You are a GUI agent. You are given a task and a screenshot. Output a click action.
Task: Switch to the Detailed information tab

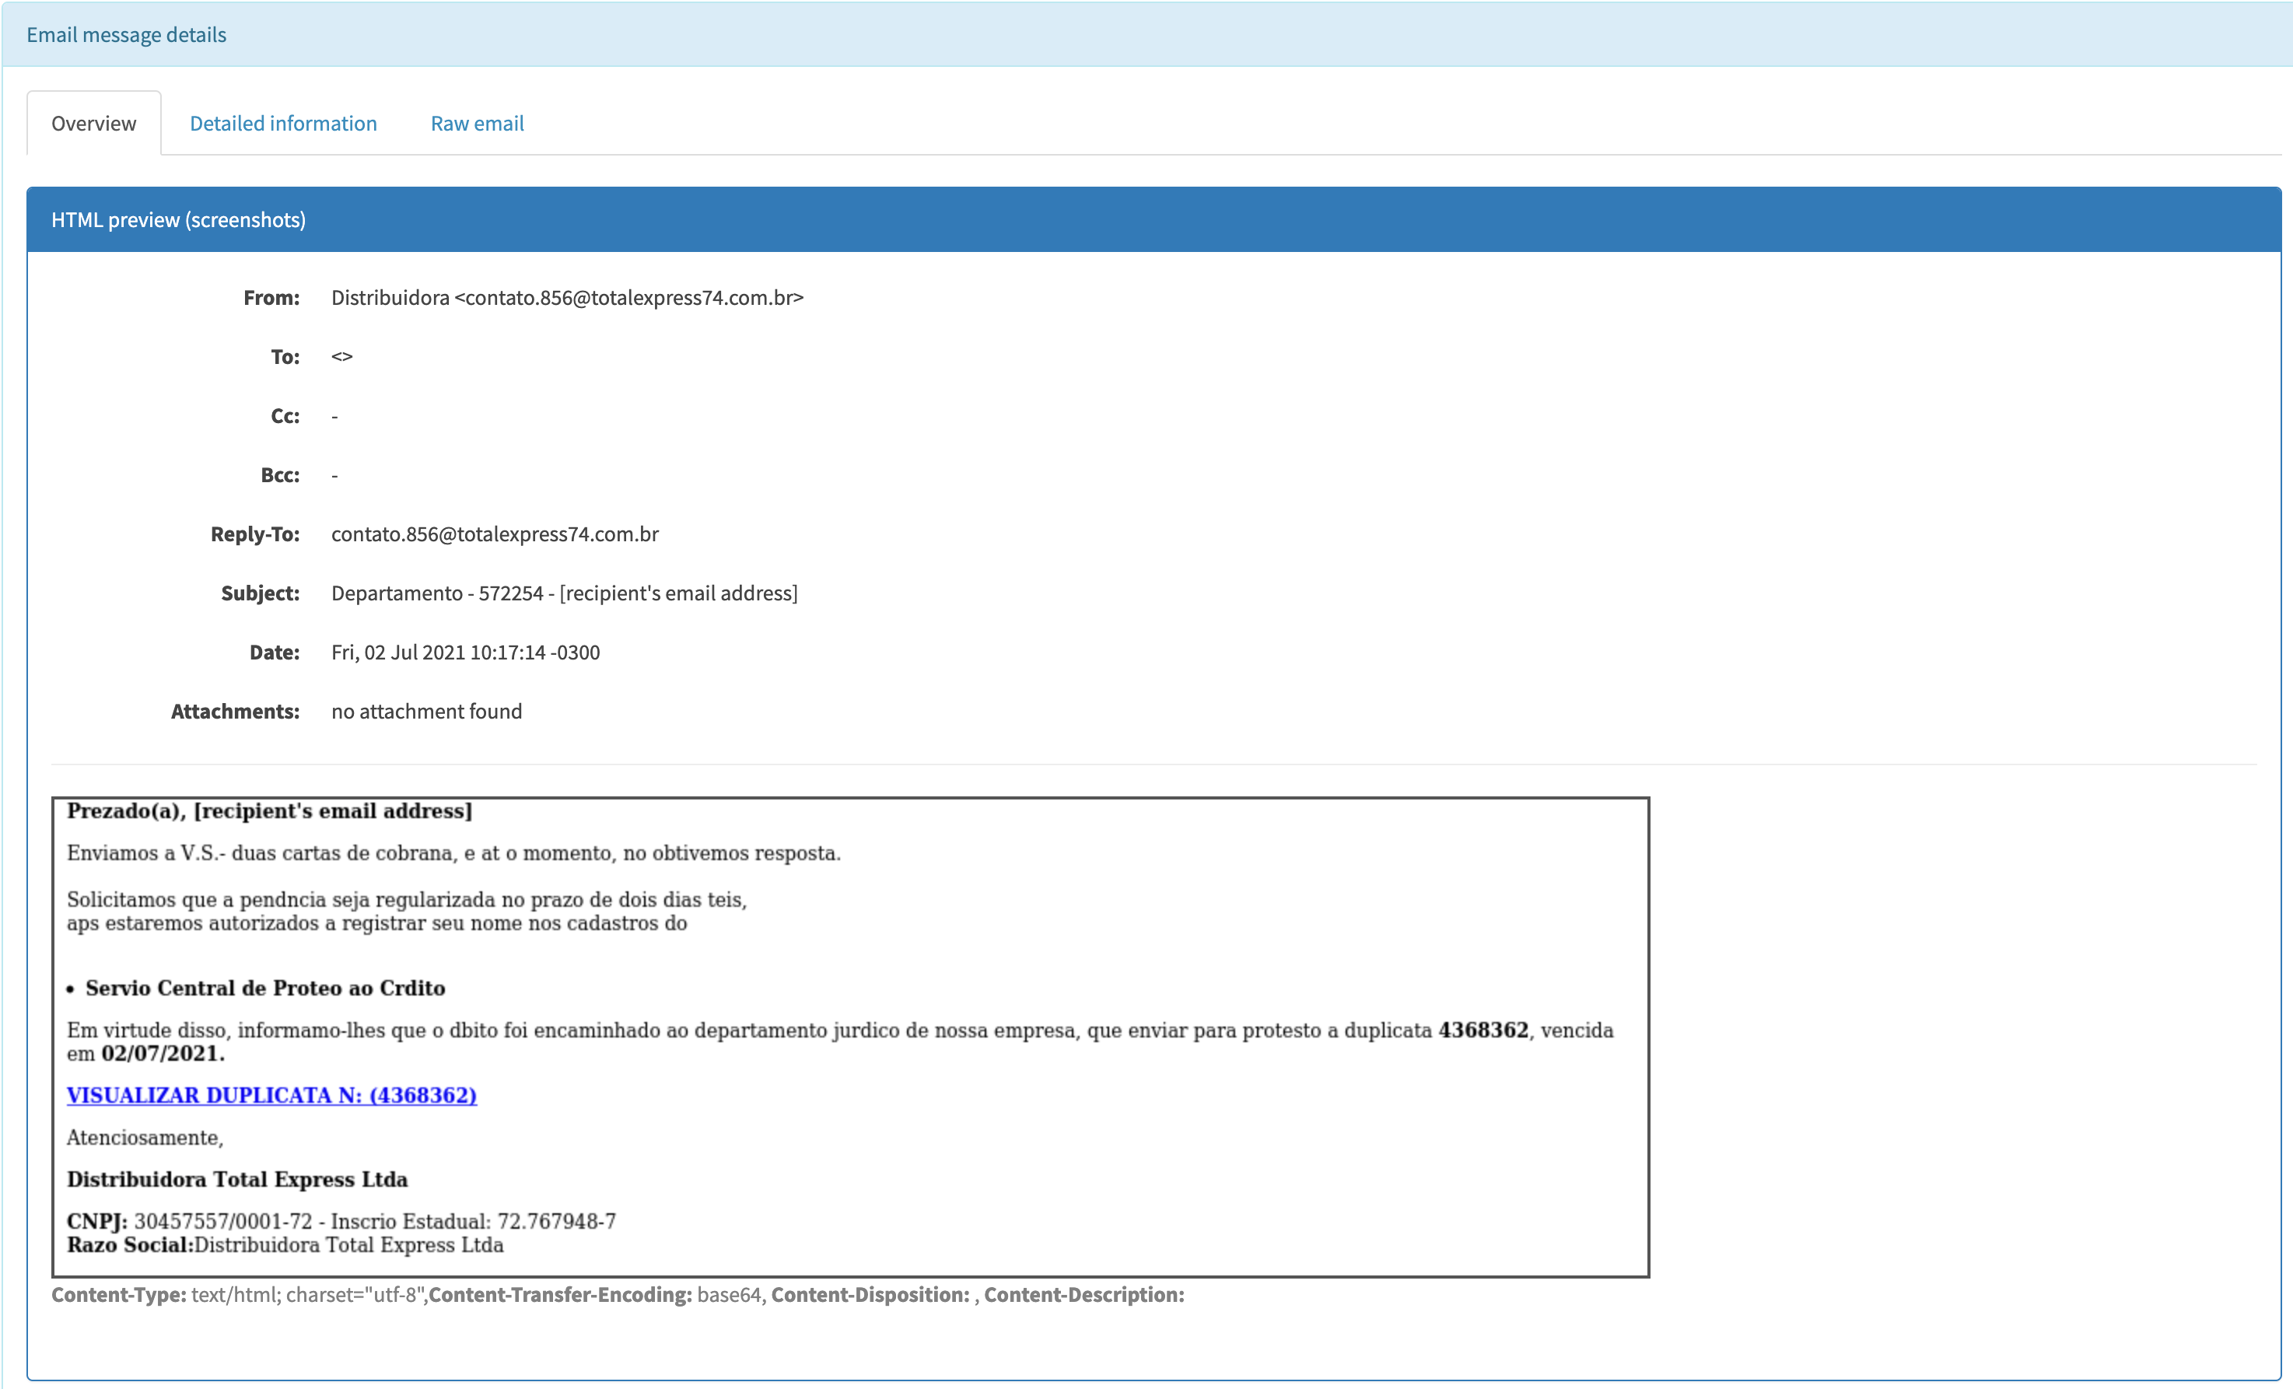click(x=283, y=124)
